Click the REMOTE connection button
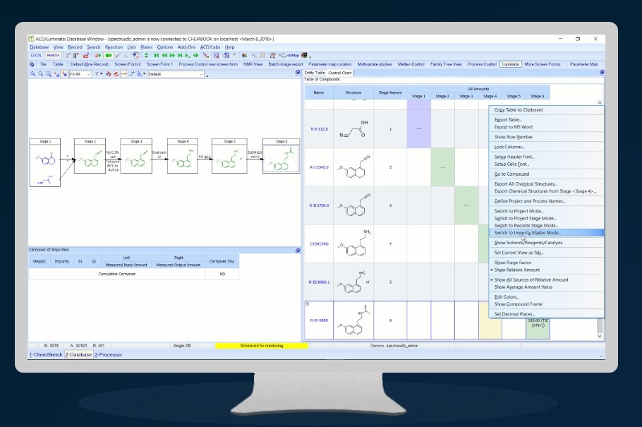Viewport: 642px width, 427px height. (x=53, y=55)
